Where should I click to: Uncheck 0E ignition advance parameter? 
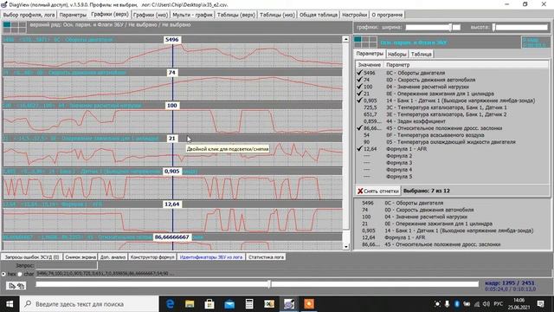[x=360, y=94]
